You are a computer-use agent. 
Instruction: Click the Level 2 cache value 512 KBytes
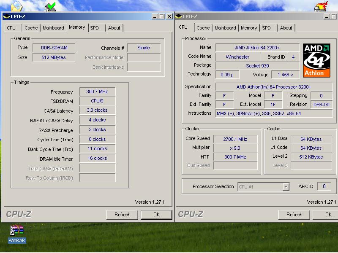(311, 157)
